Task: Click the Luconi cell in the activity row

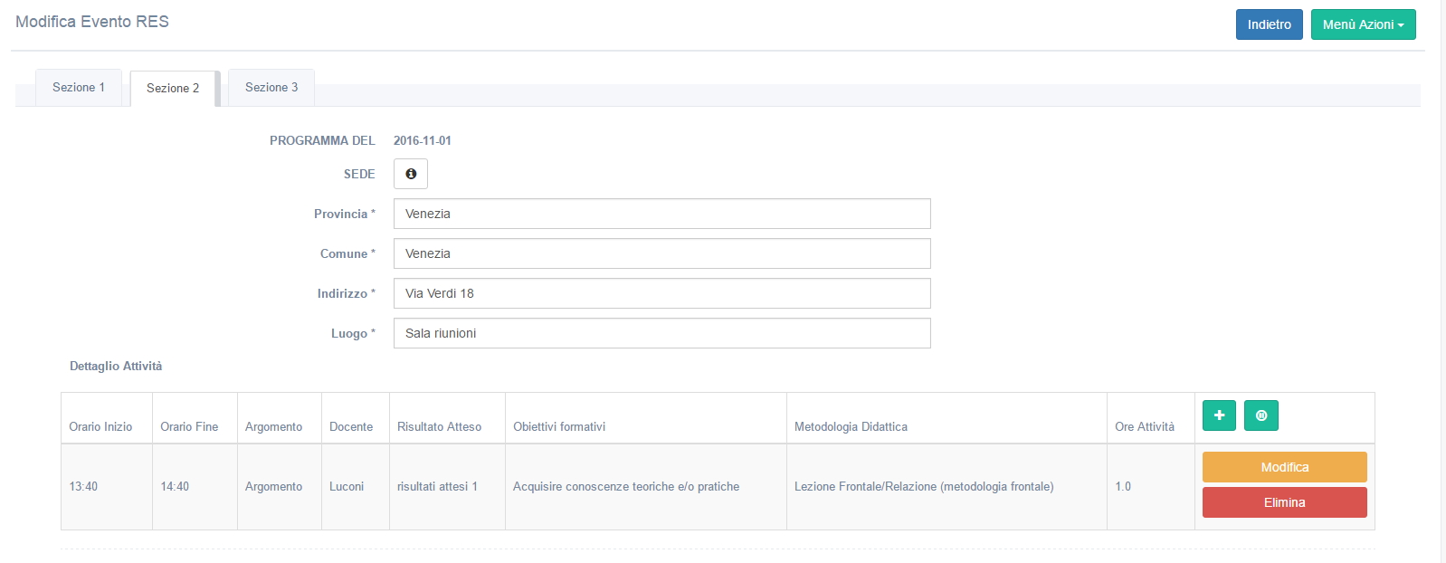Action: pos(347,487)
